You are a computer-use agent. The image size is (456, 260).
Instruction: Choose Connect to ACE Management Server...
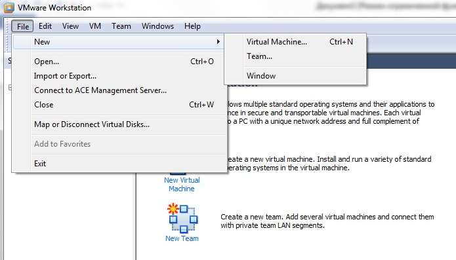[119, 90]
